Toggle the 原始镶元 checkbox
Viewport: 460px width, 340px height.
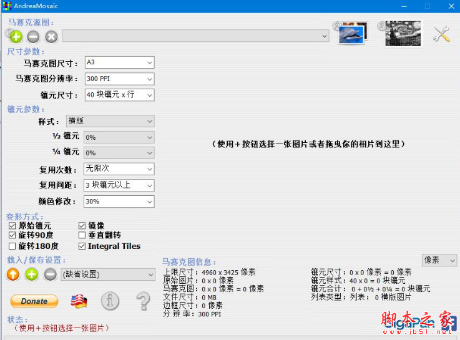point(12,226)
